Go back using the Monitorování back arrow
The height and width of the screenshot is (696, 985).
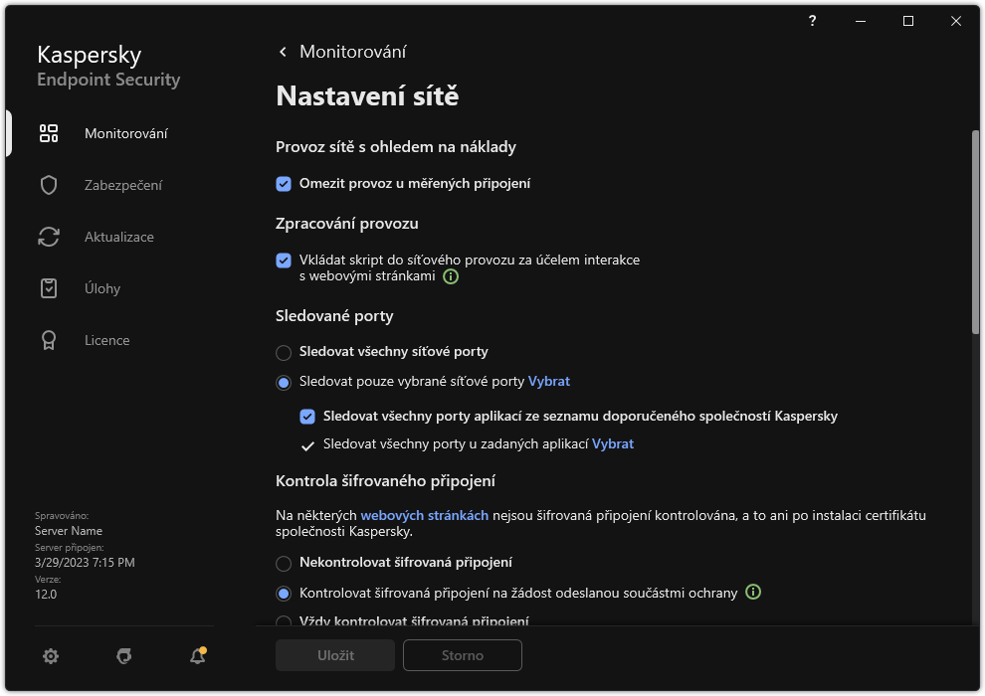pyautogui.click(x=282, y=51)
